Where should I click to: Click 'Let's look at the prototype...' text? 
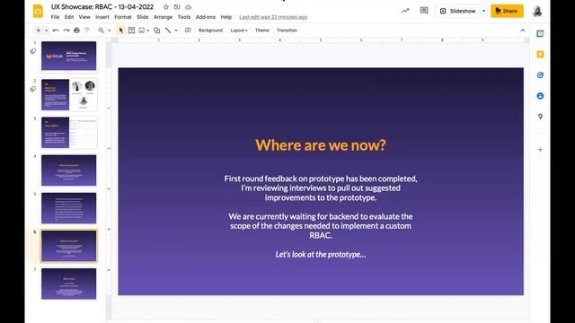(x=321, y=254)
